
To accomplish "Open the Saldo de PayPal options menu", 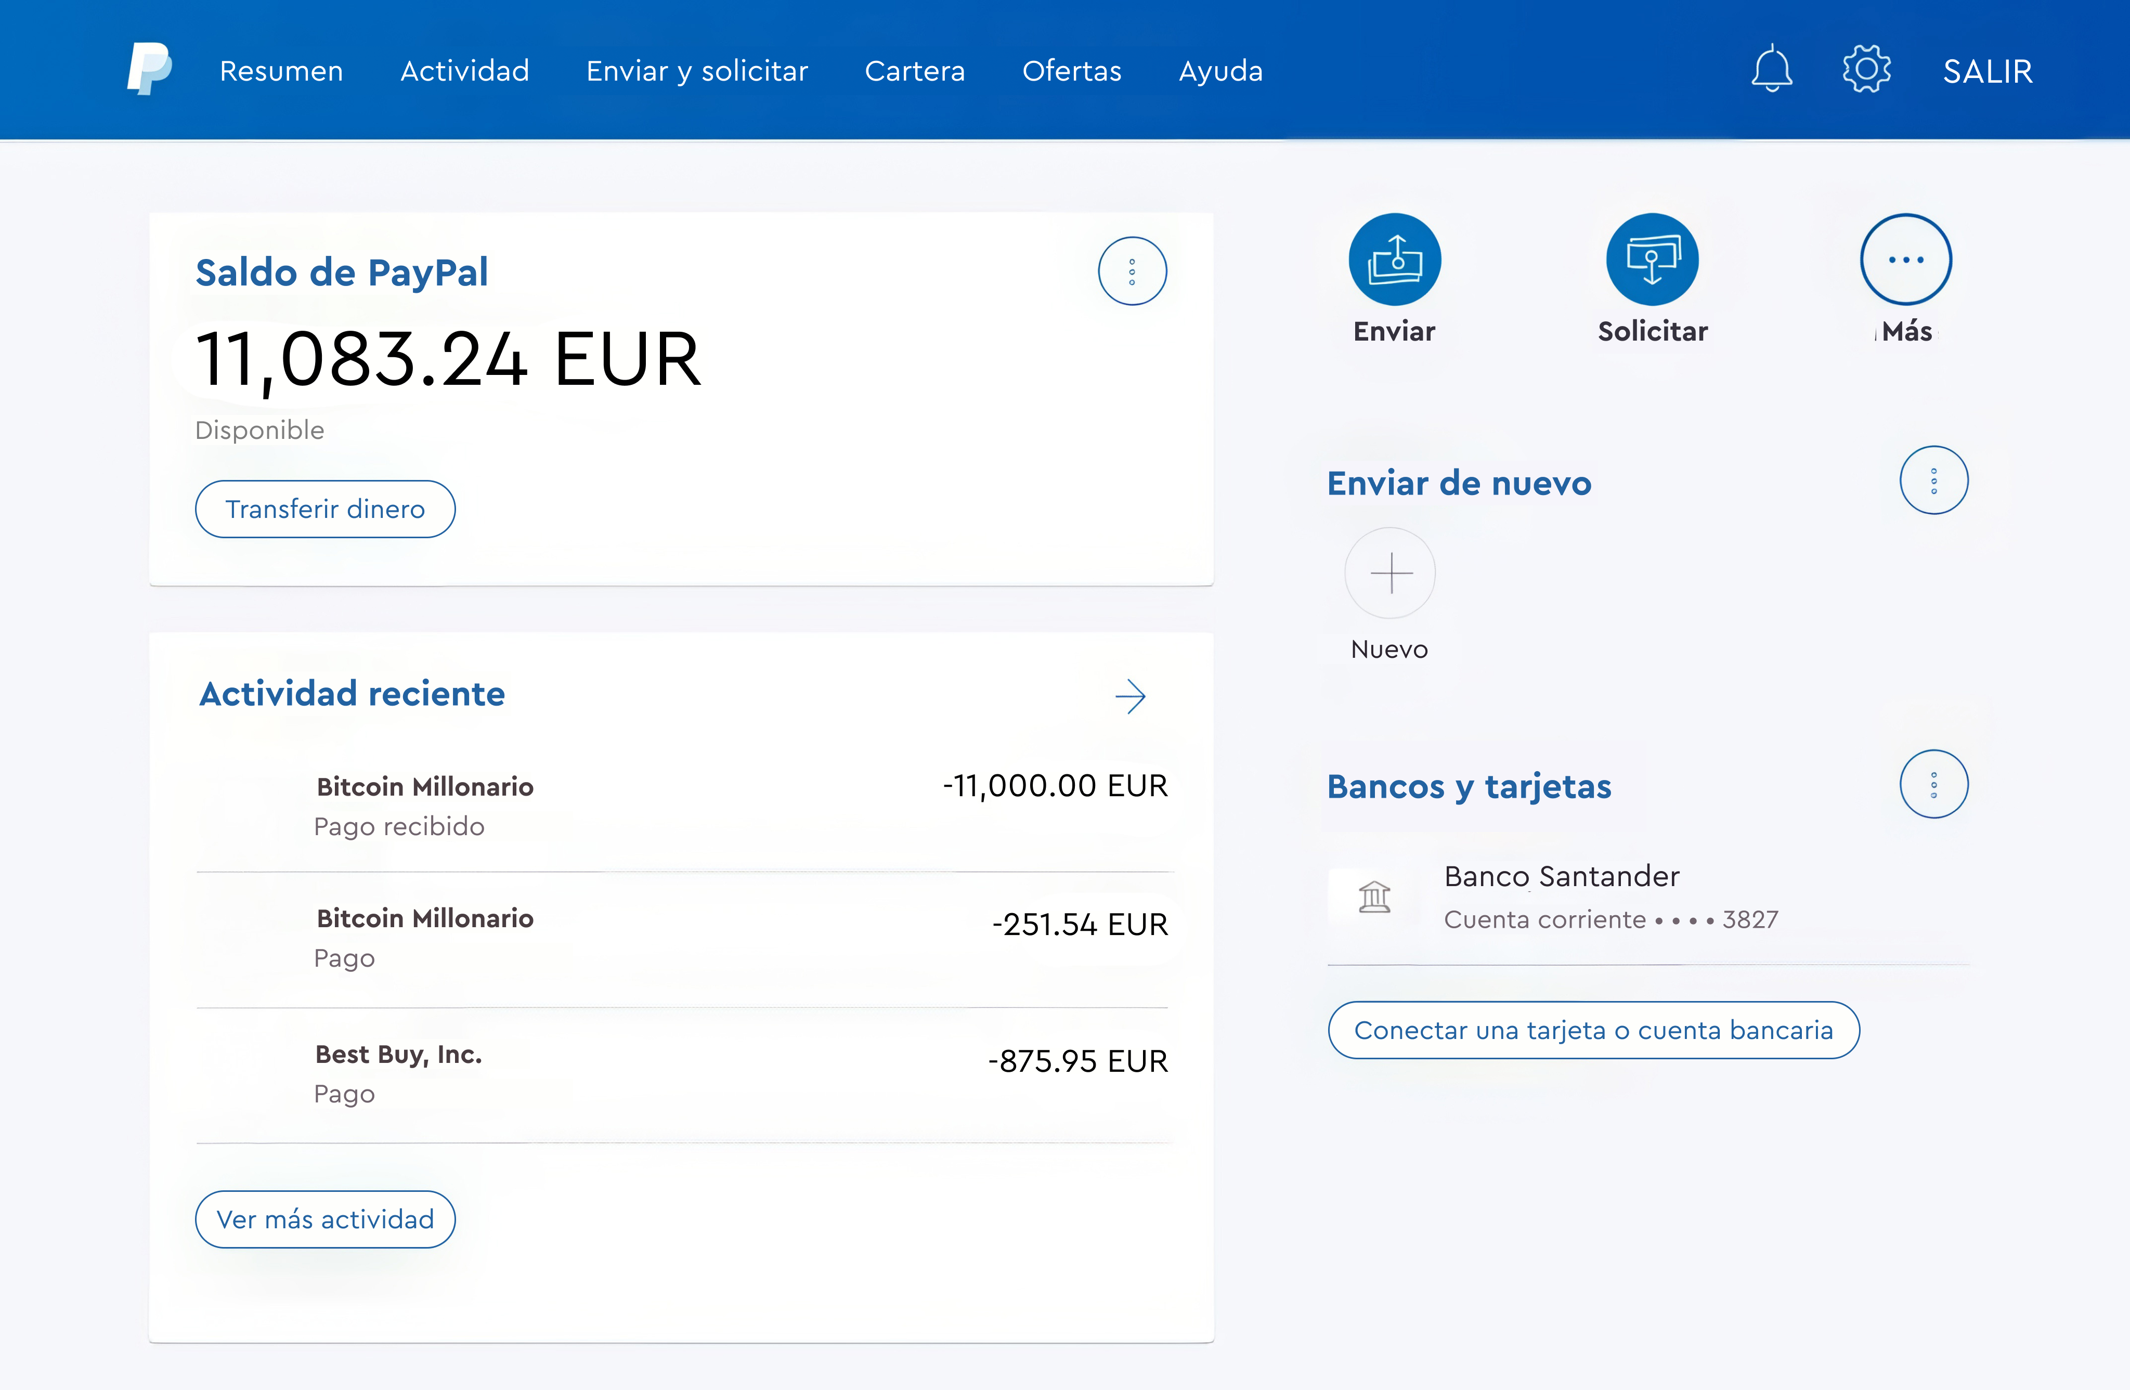I will [x=1132, y=271].
